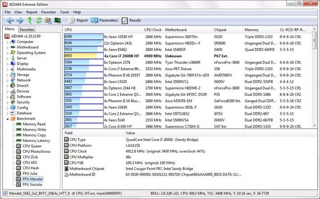Open the Report menu
The height and width of the screenshot is (199, 320).
32,12
